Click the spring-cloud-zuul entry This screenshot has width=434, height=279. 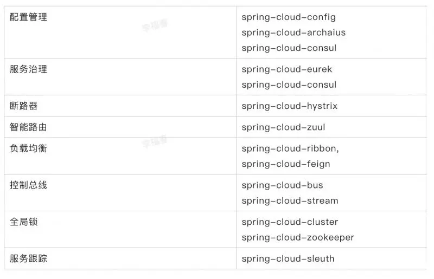click(x=284, y=127)
